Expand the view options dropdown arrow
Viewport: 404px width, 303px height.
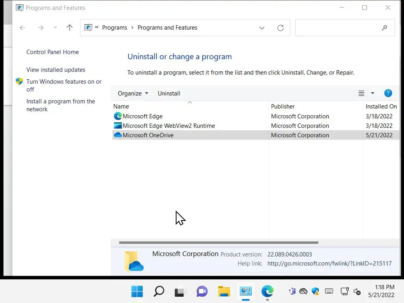point(372,93)
